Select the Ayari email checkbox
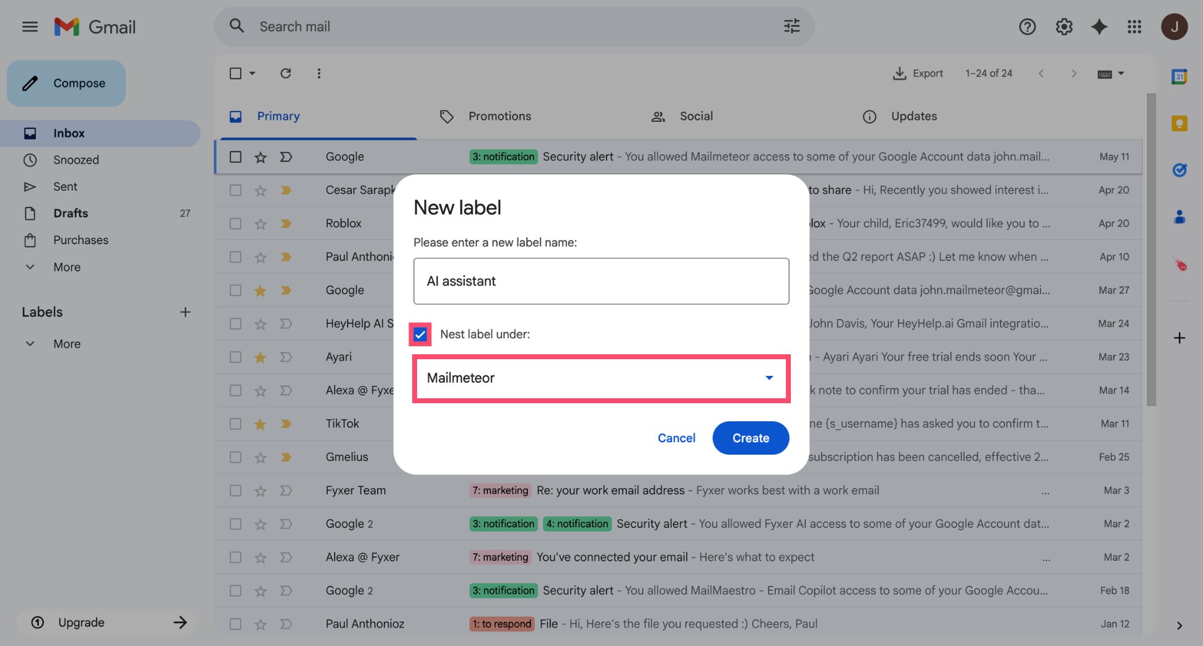Screen dimensions: 1203x646 coord(236,357)
